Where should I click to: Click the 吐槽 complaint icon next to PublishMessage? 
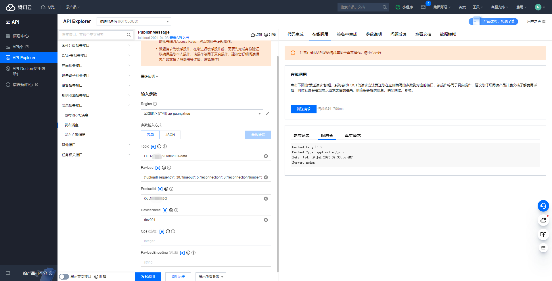pyautogui.click(x=270, y=35)
